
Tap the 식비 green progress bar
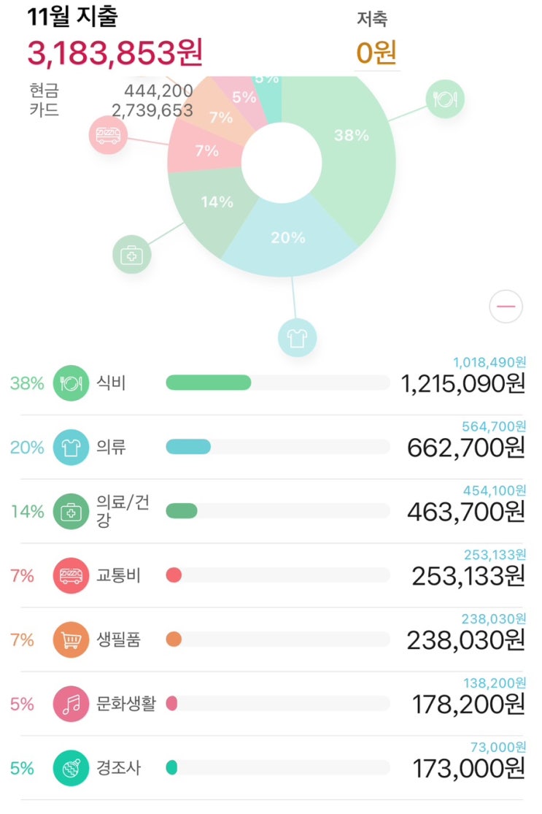(209, 383)
